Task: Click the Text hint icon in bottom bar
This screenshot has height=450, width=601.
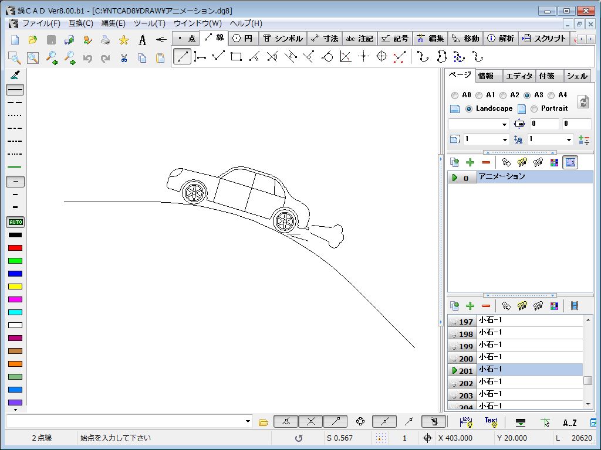Action: coord(491,422)
